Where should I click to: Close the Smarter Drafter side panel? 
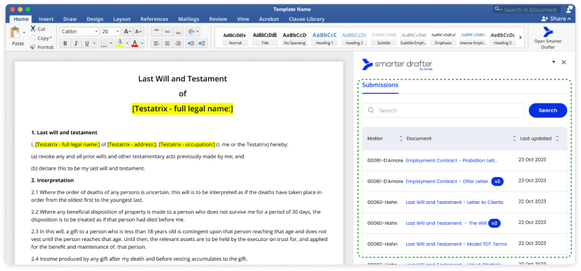point(563,63)
